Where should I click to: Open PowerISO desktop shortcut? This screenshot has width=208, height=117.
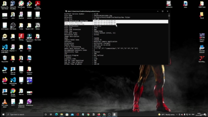click(5, 37)
